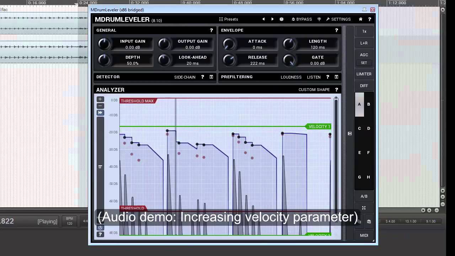The image size is (455, 256).
Task: Click the paste preset icon above MIDI
Action: click(369, 222)
